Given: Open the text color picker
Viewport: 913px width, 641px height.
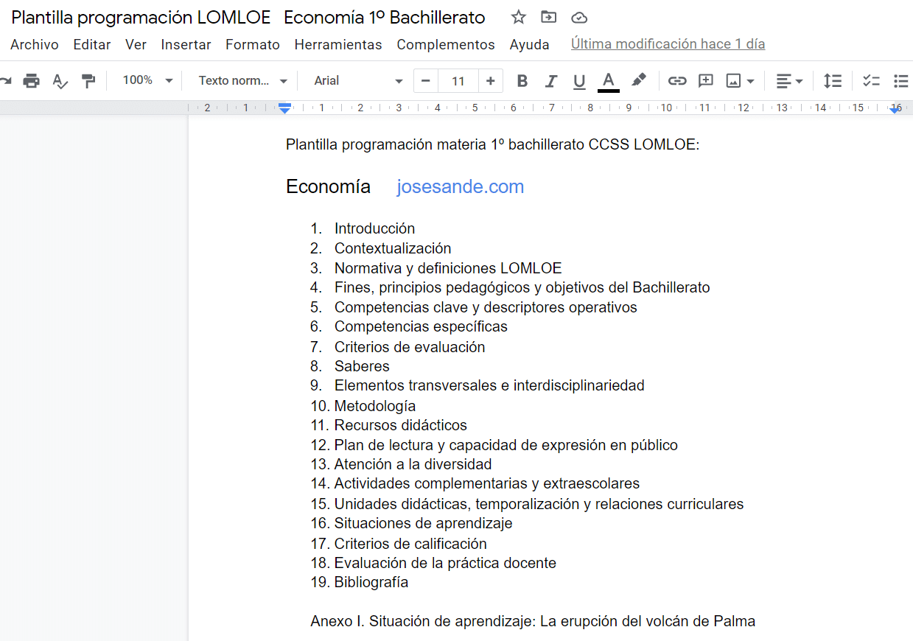Looking at the screenshot, I should click(609, 81).
